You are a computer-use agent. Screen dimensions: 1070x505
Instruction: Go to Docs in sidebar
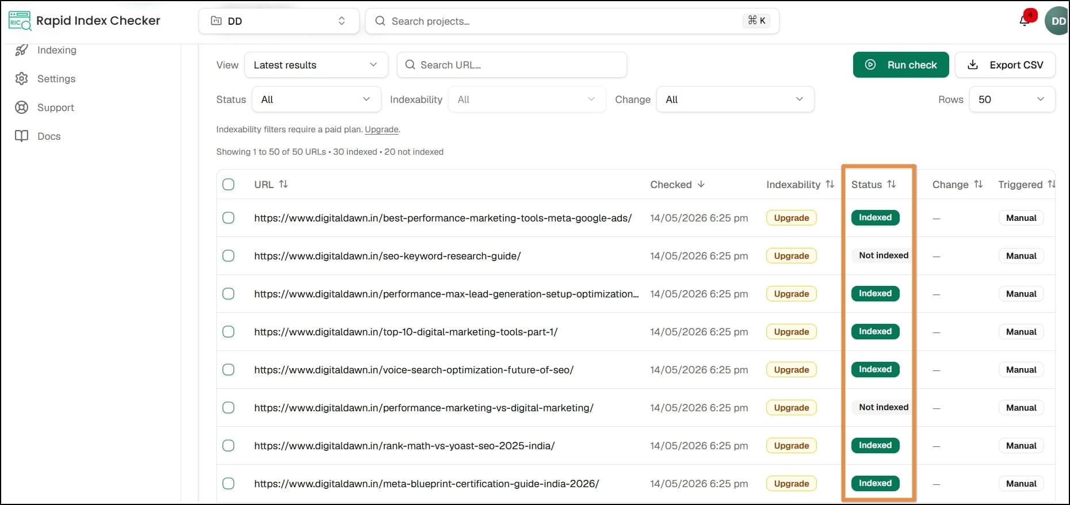pos(49,136)
